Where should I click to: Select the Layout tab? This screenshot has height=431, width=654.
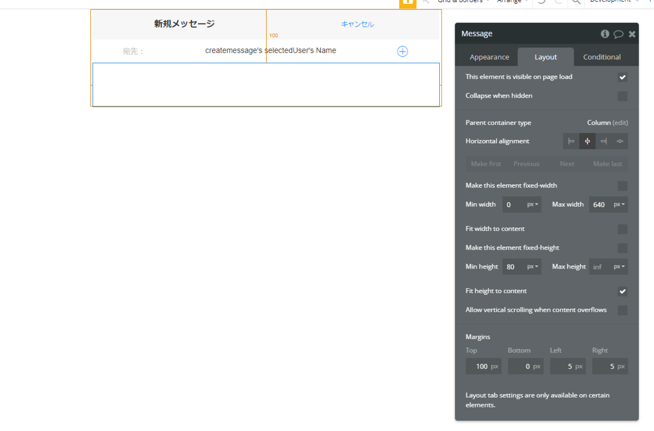coord(546,57)
